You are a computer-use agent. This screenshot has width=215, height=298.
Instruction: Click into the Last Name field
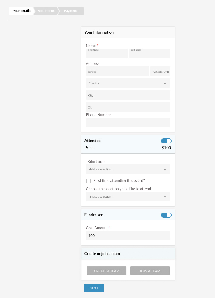[x=150, y=53]
